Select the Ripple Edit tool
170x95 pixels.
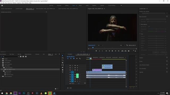63,60
